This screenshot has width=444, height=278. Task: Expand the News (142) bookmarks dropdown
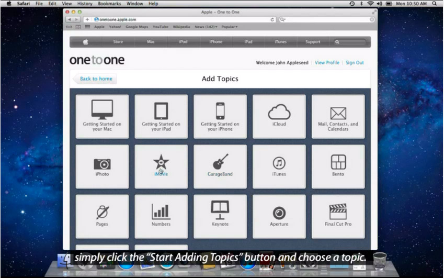point(206,27)
